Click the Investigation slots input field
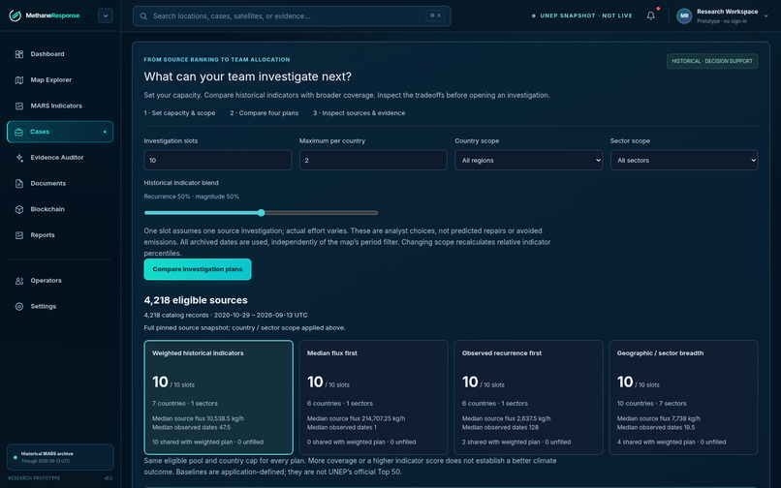The width and height of the screenshot is (781, 488). point(218,161)
